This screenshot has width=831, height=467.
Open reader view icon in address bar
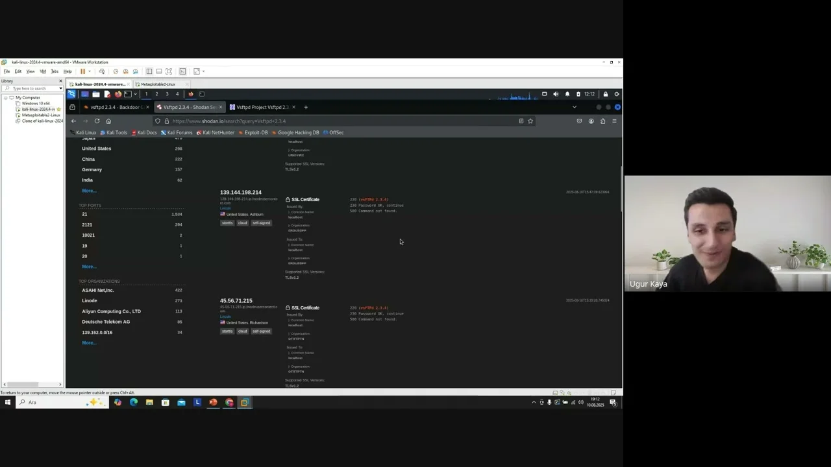pyautogui.click(x=521, y=121)
